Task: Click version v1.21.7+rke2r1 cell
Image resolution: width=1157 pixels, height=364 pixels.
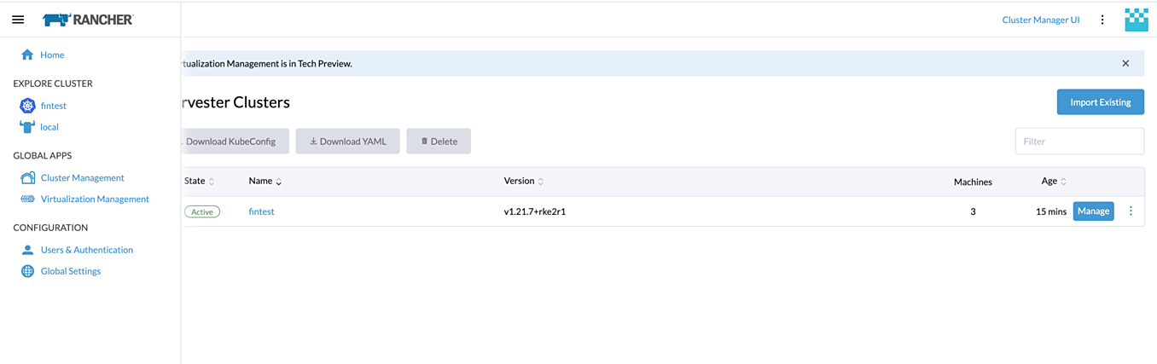Action: click(534, 211)
